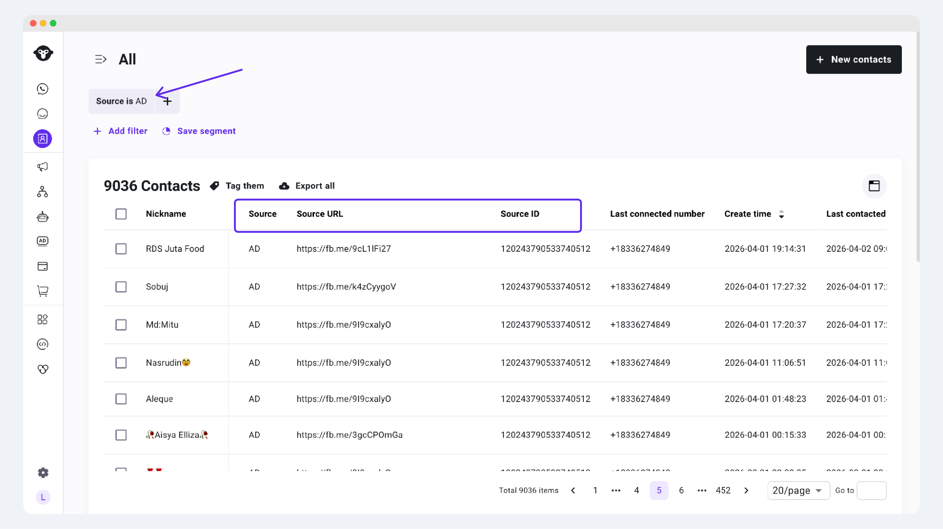This screenshot has height=529, width=943.
Task: Click Export all button
Action: tap(307, 186)
